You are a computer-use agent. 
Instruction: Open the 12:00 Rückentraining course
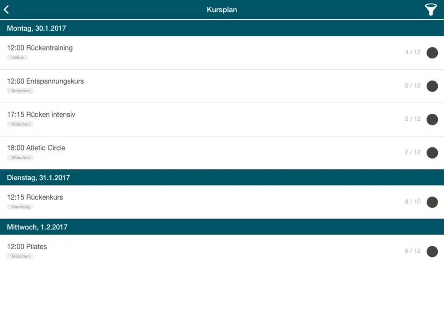point(222,53)
